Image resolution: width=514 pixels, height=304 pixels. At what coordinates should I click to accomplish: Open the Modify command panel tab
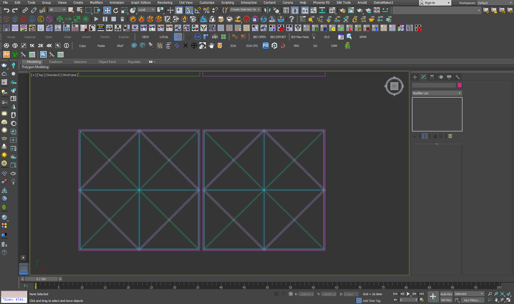click(x=423, y=77)
